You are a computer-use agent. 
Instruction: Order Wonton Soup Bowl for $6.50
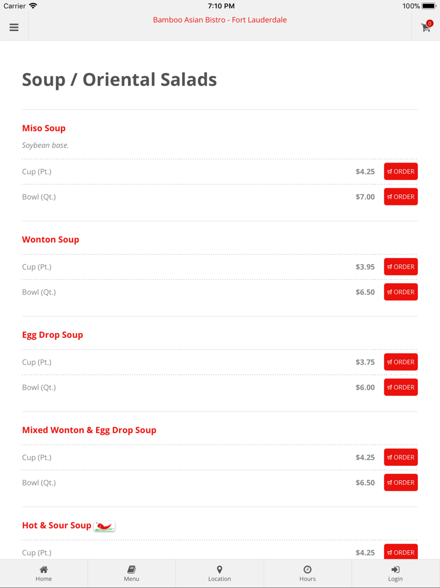pyautogui.click(x=400, y=292)
